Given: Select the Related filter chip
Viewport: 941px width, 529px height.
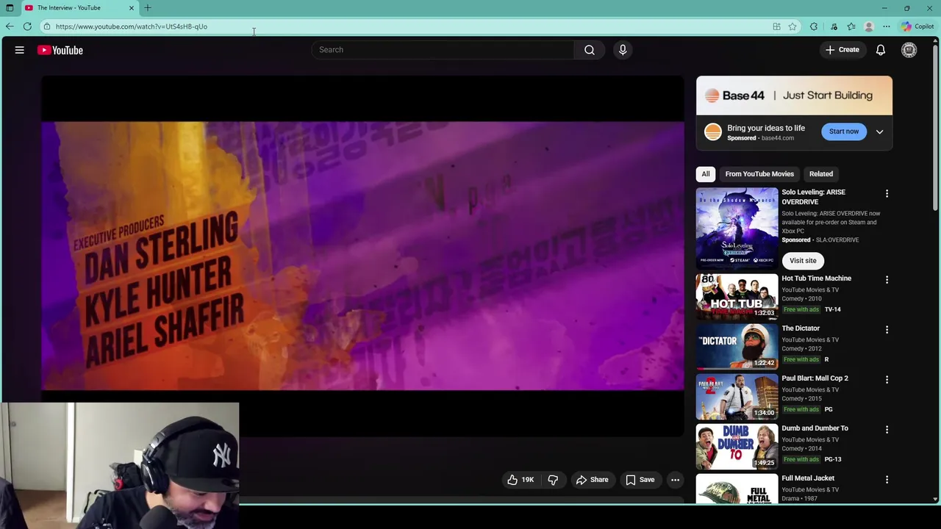Looking at the screenshot, I should (x=821, y=174).
